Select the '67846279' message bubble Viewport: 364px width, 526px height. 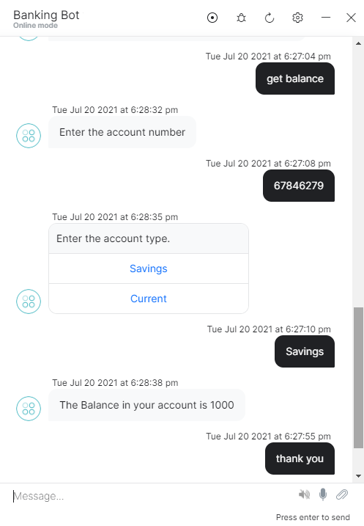[299, 186]
